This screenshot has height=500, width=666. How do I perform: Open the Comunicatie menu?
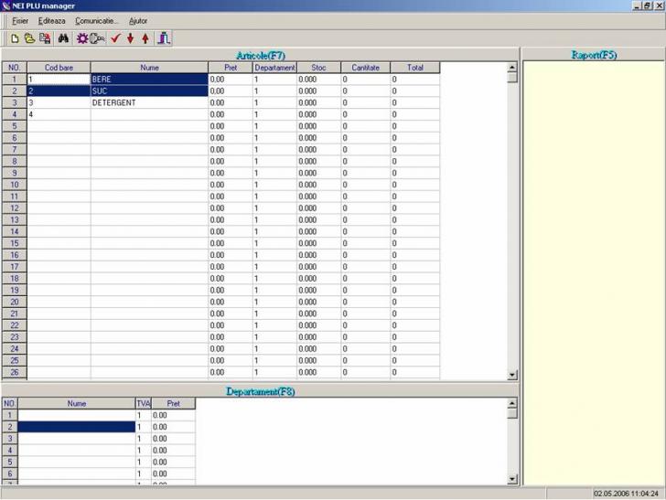[x=97, y=20]
